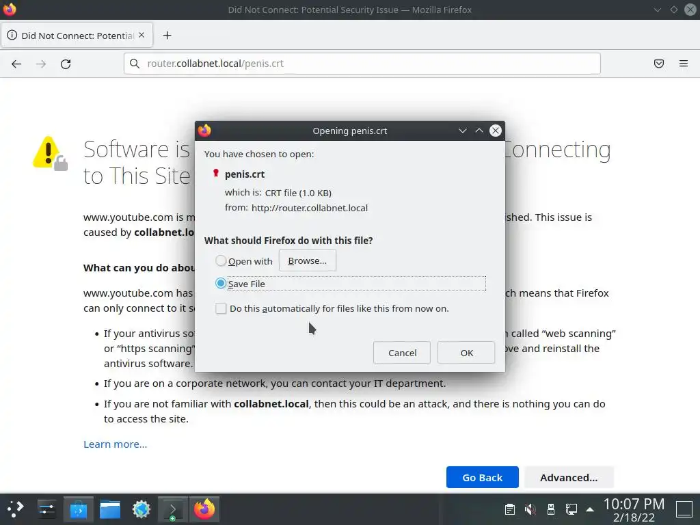
Task: Click the muted volume tray icon
Action: 530,509
